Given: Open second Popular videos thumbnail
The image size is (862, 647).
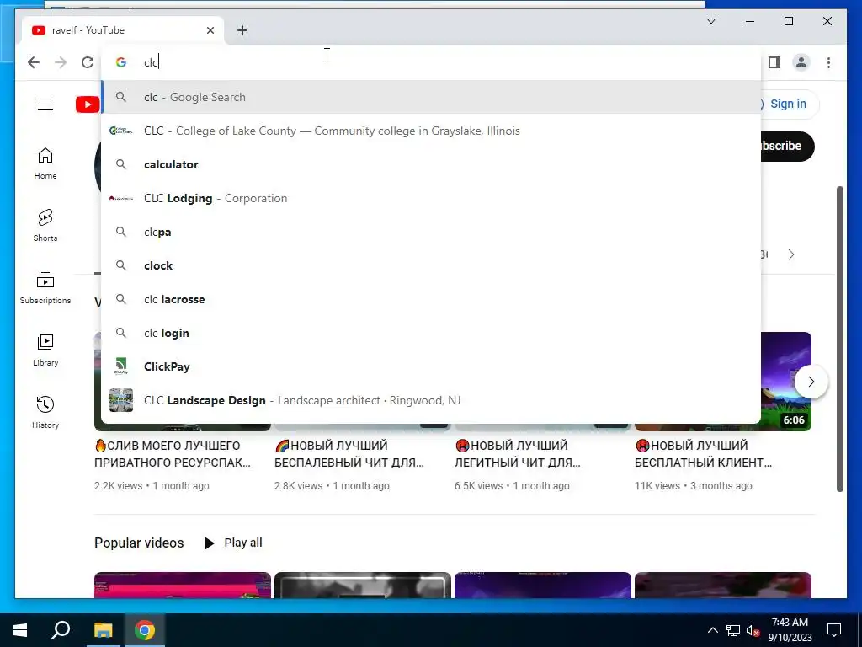Looking at the screenshot, I should [x=363, y=585].
